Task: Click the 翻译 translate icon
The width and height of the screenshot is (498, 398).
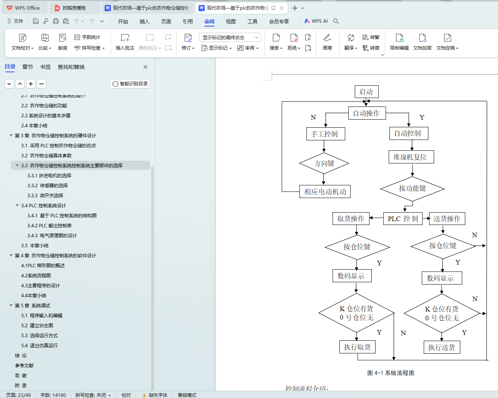Action: point(351,38)
